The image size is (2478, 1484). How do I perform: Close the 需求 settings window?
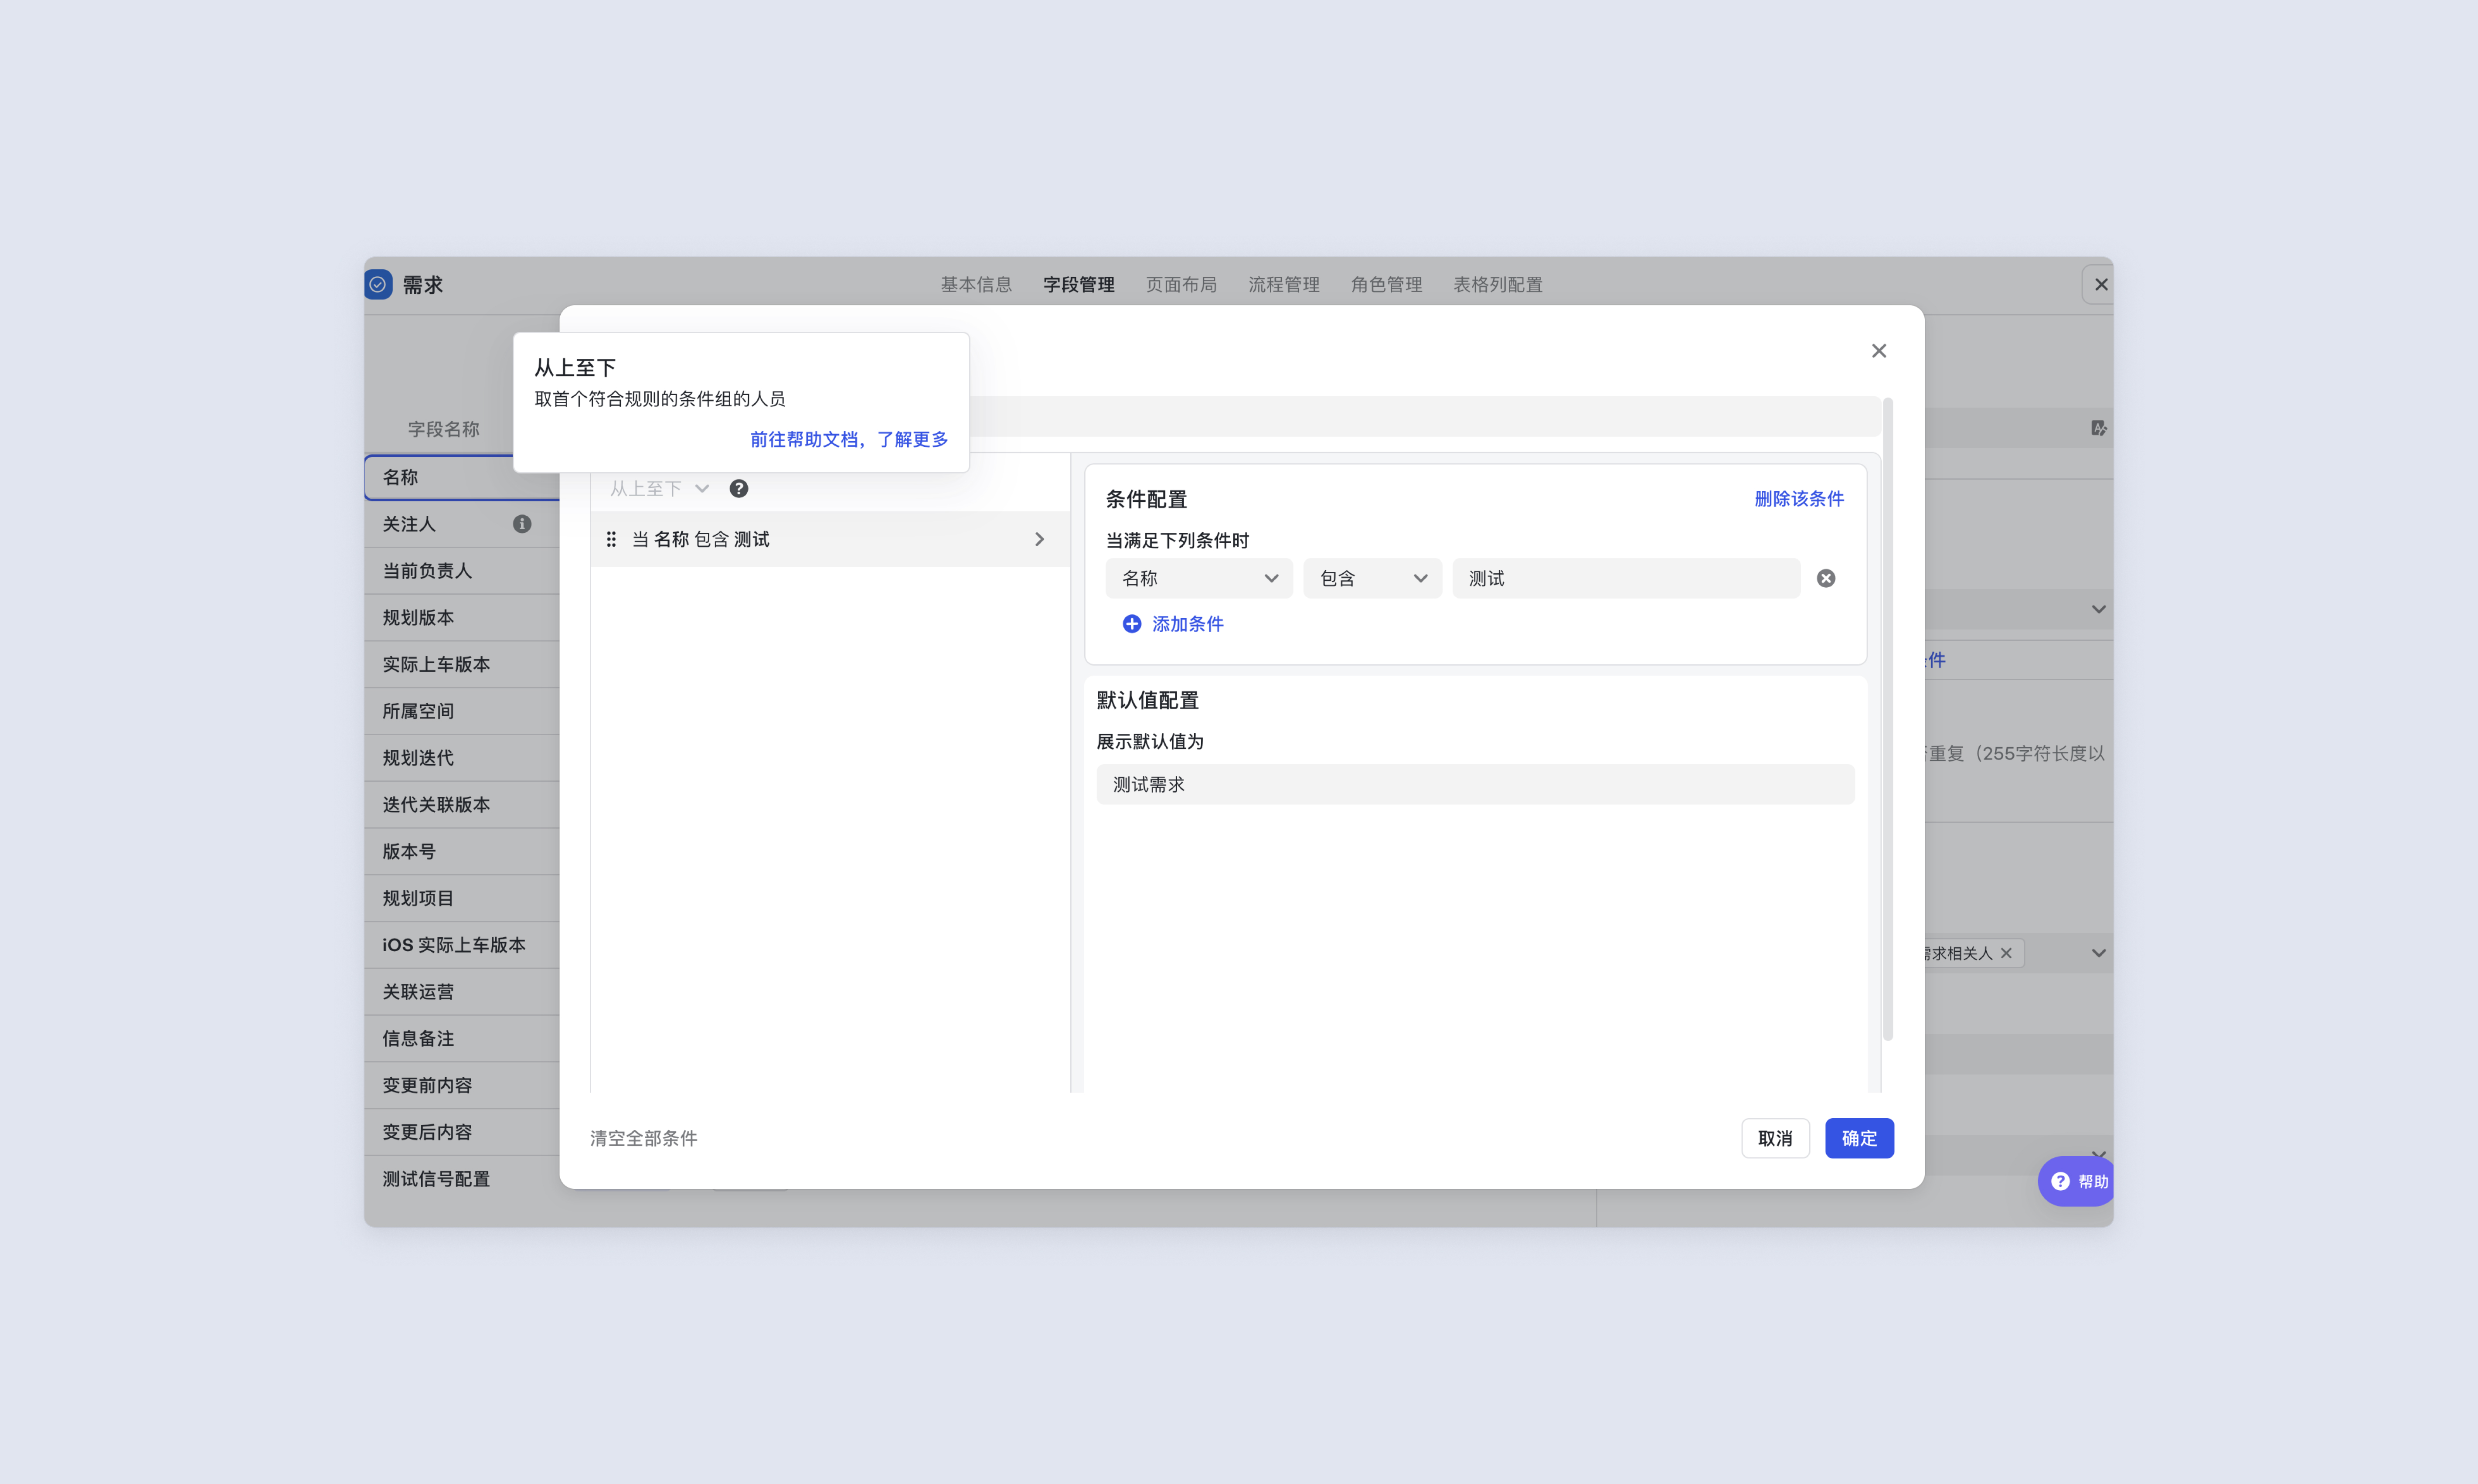coord(2101,285)
